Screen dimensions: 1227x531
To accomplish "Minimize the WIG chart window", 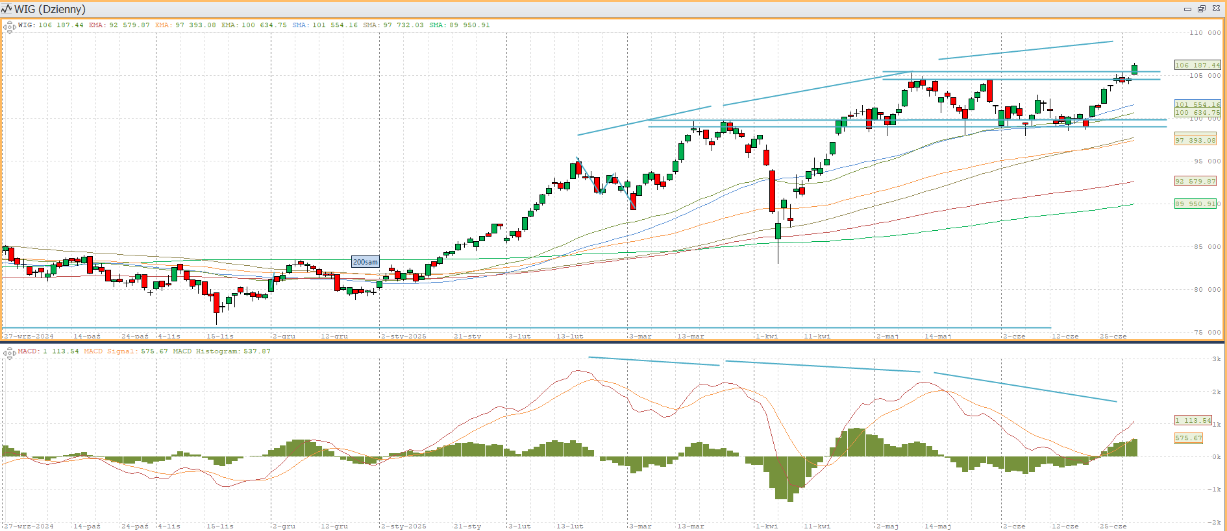I will [1187, 9].
